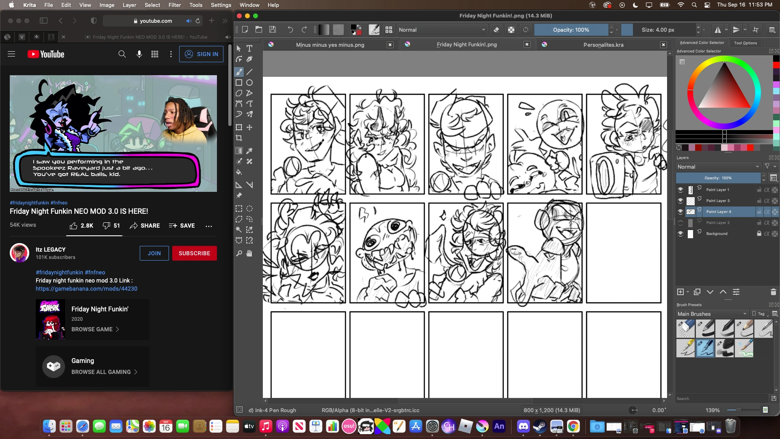Viewport: 780px width, 439px height.
Task: Hide Paint Layer 1 visibility eye
Action: point(680,190)
